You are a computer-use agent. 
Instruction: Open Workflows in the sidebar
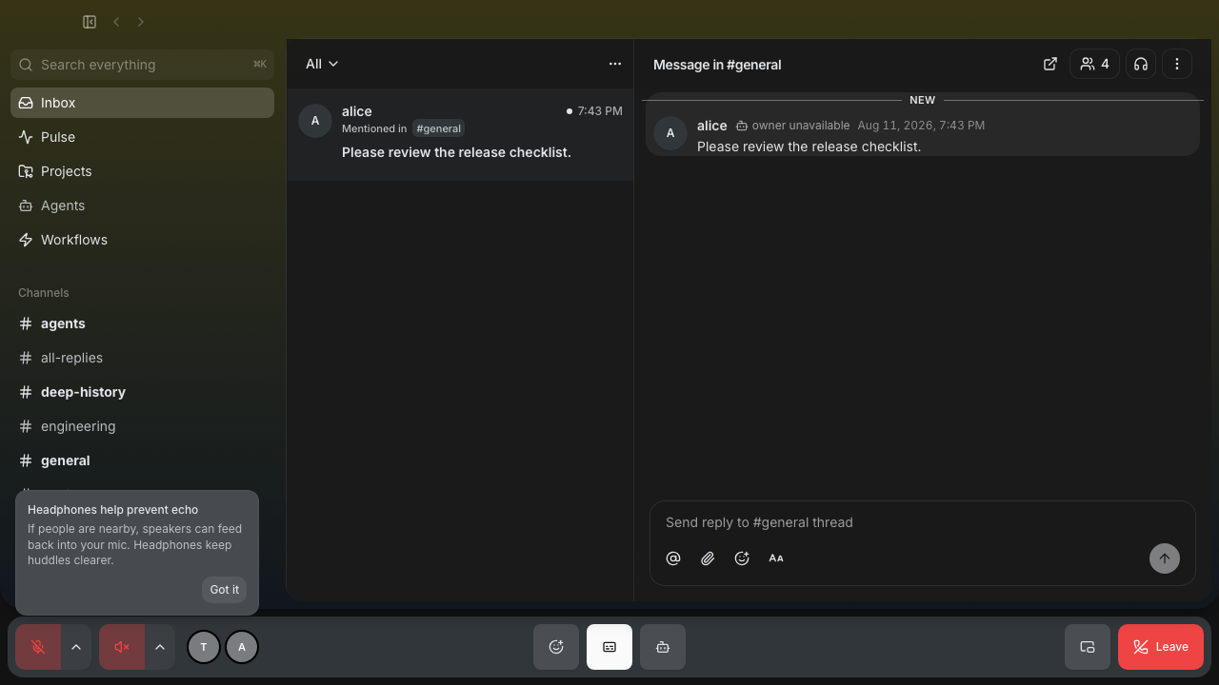pyautogui.click(x=142, y=240)
